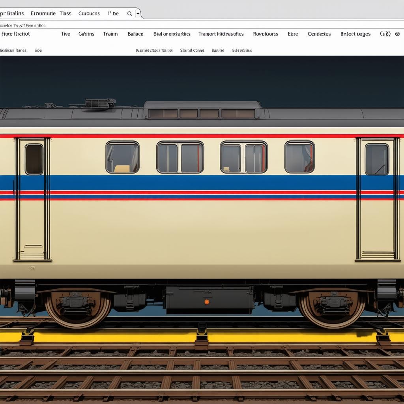Open the 'Slamf Comes' sub-navigation link

(x=192, y=50)
